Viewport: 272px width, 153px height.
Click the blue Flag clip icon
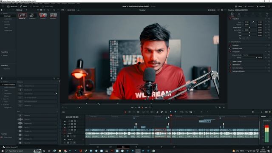(171, 112)
